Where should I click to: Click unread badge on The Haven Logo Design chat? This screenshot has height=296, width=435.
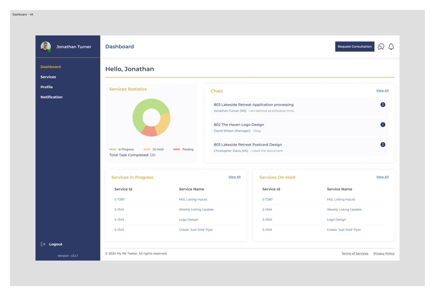coord(383,125)
